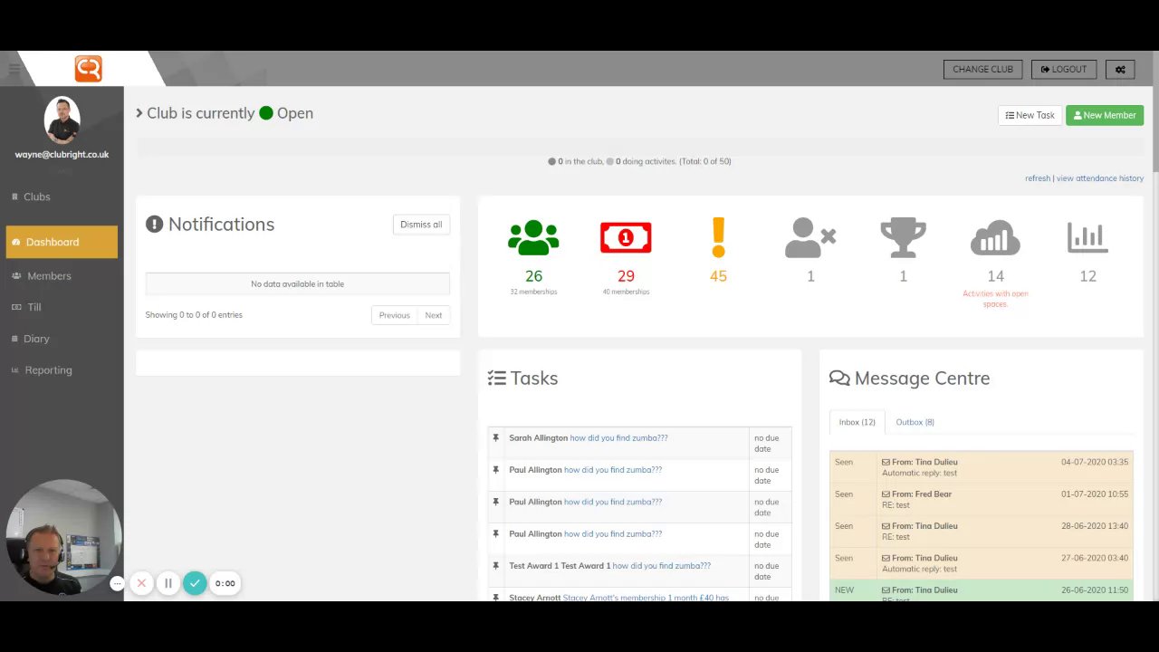This screenshot has height=652, width=1159.
Task: Open Tina Dulieu message dated 04-07-2020
Action: (x=982, y=467)
